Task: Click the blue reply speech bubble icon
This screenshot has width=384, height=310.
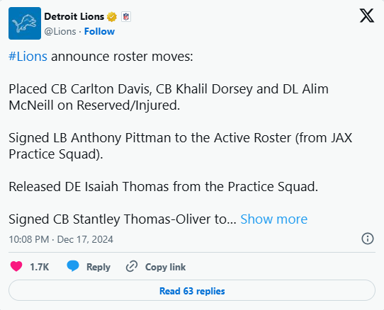Action: 73,266
